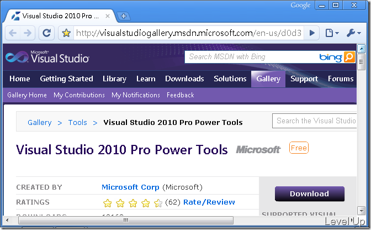Image resolution: width=371 pixels, height=230 pixels.
Task: Open the Forums navigation item
Action: point(341,79)
